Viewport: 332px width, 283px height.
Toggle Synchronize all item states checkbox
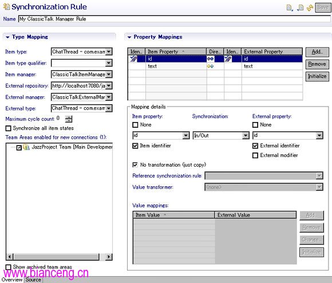tap(8, 128)
